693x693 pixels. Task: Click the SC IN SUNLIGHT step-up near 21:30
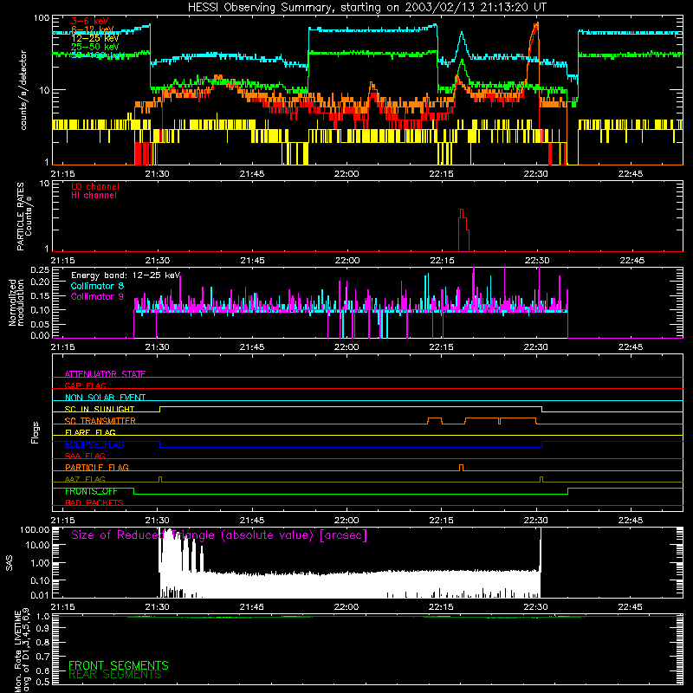[160, 409]
